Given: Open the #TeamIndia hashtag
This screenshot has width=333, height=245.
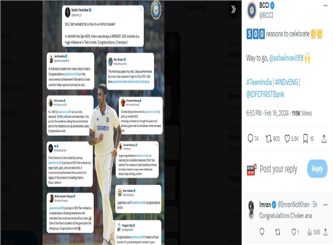Looking at the screenshot, I should coord(259,82).
